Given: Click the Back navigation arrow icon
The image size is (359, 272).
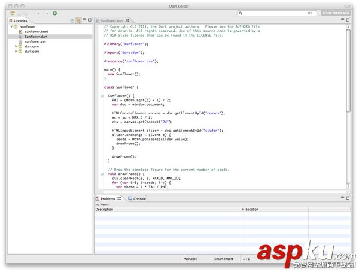Looking at the screenshot, I should pyautogui.click(x=35, y=13).
